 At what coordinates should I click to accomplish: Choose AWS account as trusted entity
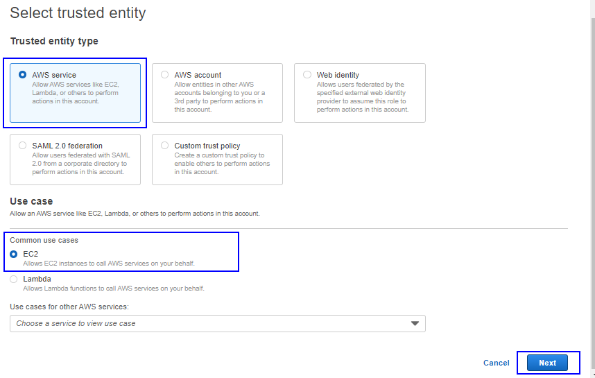click(164, 75)
